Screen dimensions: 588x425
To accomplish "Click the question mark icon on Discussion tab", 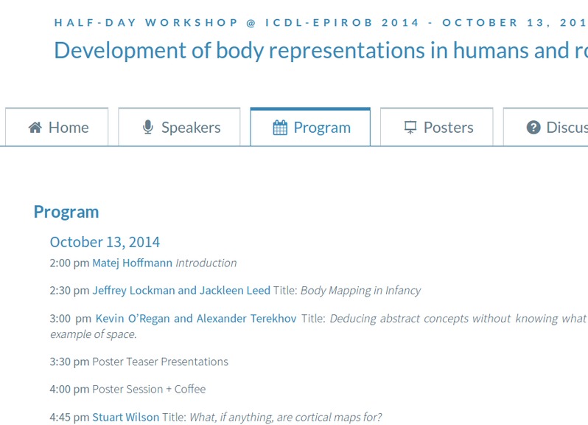I will [533, 128].
